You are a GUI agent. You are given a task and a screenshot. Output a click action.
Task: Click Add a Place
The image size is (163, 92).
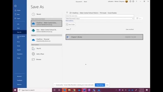[x=46, y=54]
